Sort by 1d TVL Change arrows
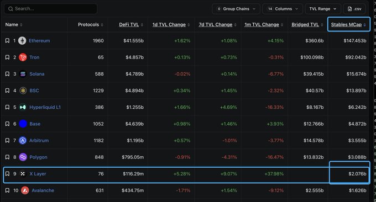Image resolution: width=376 pixels, height=202 pixels. click(x=189, y=25)
